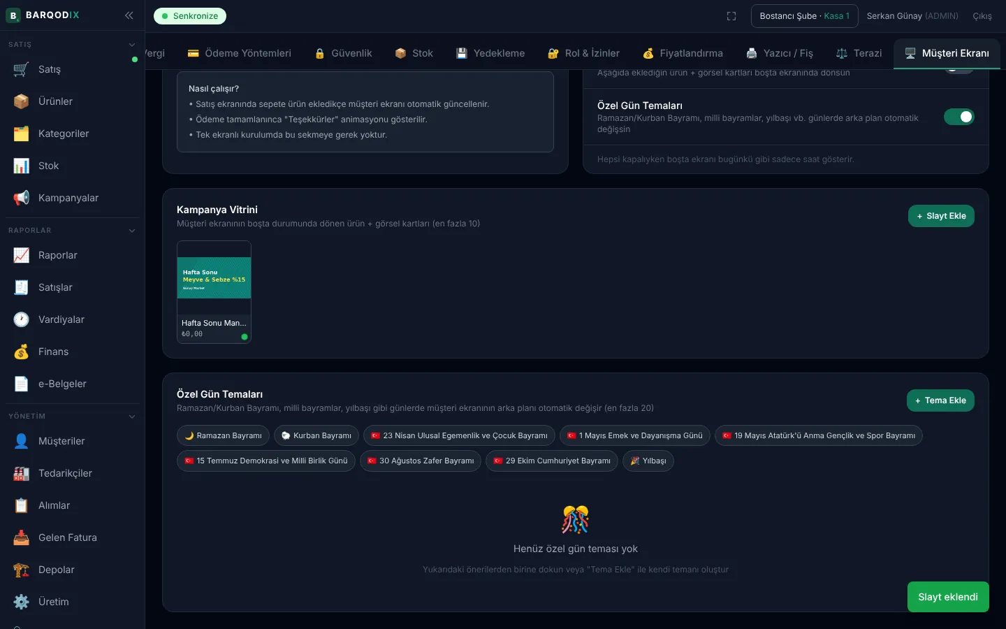The height and width of the screenshot is (629, 1006).
Task: Toggle fullscreen mode icon in top bar
Action: point(731,16)
